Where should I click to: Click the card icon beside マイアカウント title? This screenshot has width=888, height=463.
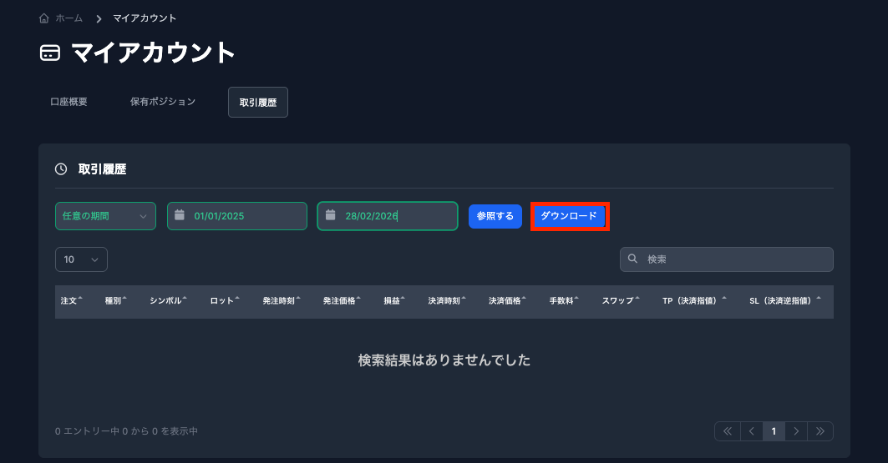pyautogui.click(x=50, y=53)
